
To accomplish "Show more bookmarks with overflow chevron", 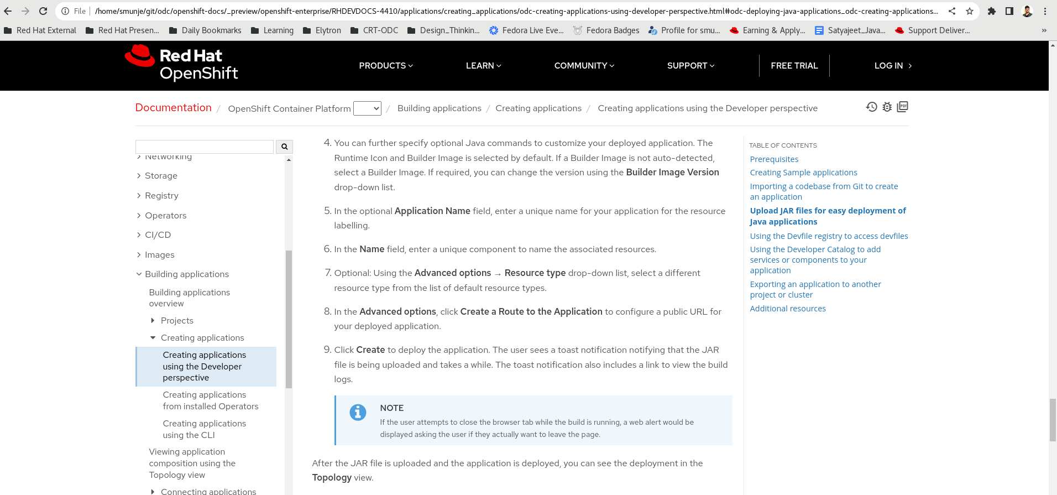I will pyautogui.click(x=1044, y=30).
